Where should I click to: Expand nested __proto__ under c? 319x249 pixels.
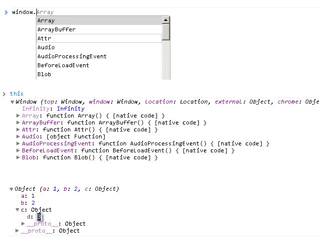point(23,224)
